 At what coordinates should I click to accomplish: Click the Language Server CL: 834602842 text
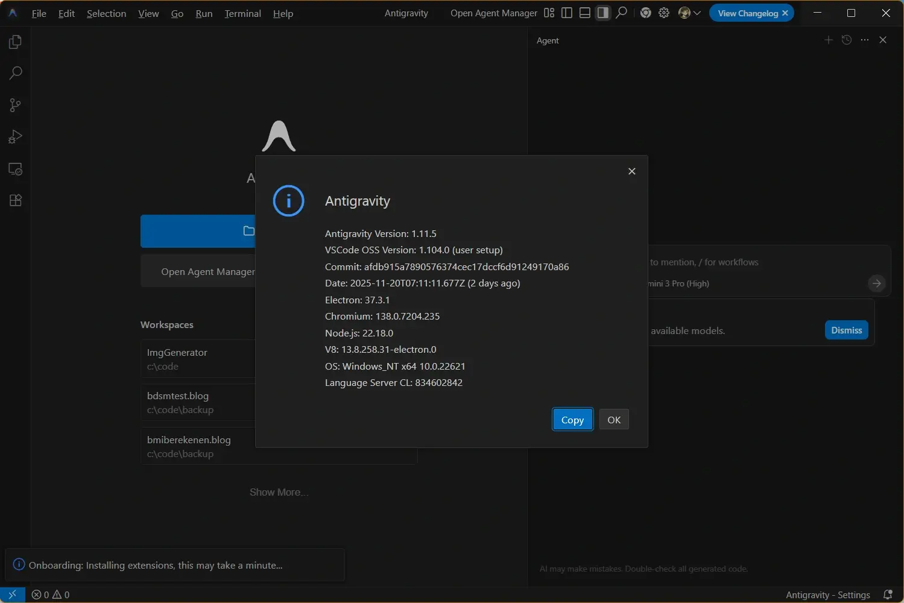pos(394,382)
